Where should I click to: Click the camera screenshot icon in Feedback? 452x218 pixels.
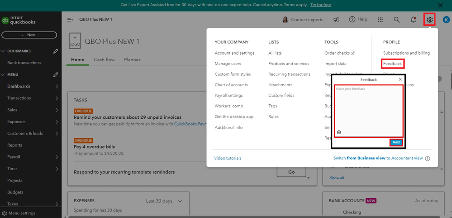339,132
